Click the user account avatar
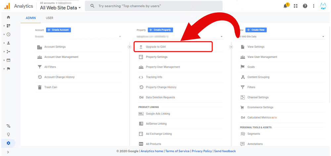Screen dimensions: 331x156 click(x=323, y=6)
